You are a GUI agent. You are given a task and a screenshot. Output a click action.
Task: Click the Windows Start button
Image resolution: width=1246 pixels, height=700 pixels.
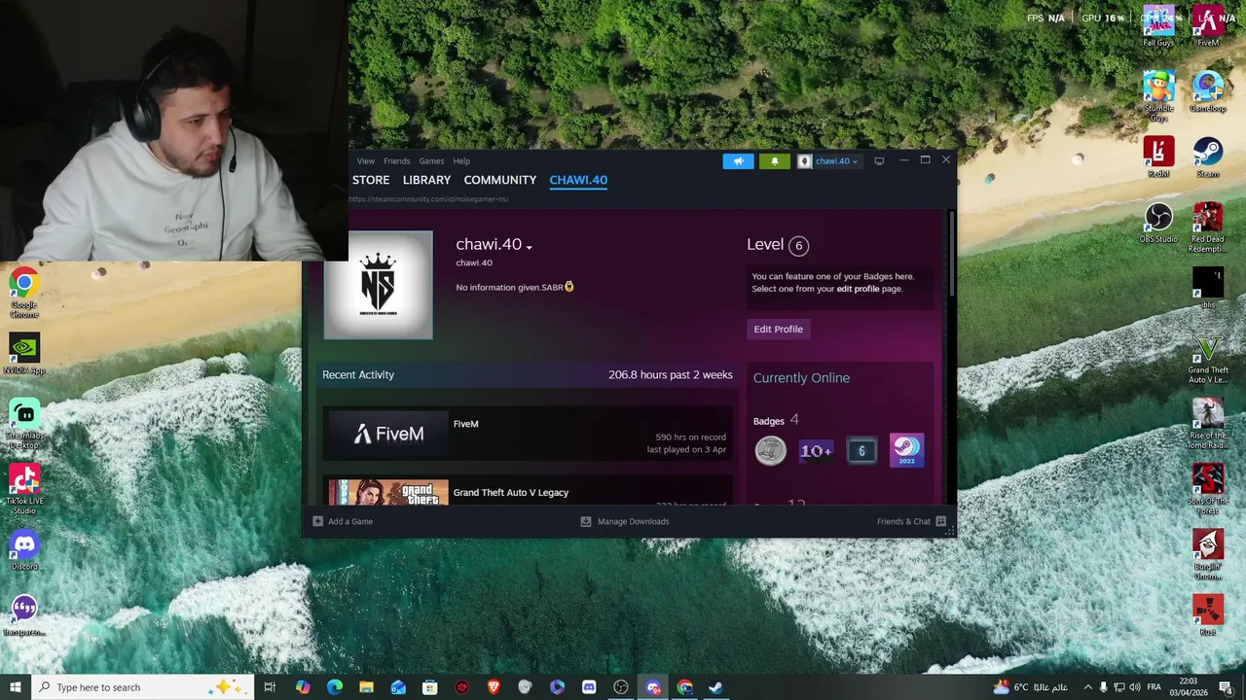16,687
